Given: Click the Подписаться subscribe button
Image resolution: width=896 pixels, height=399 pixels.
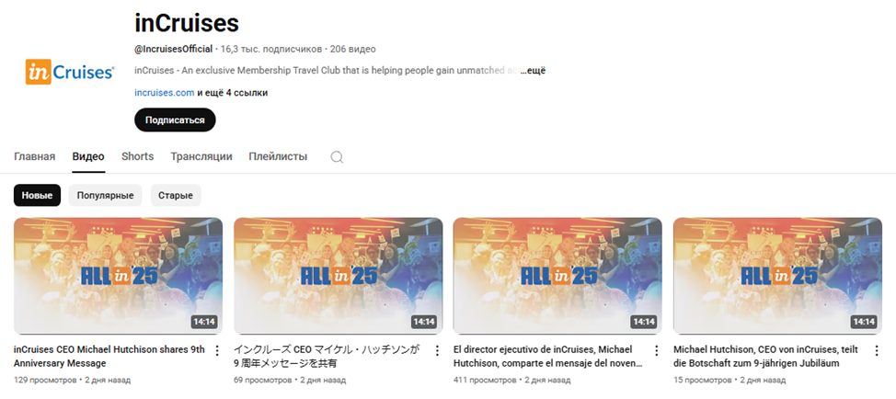Looking at the screenshot, I should click(x=175, y=120).
